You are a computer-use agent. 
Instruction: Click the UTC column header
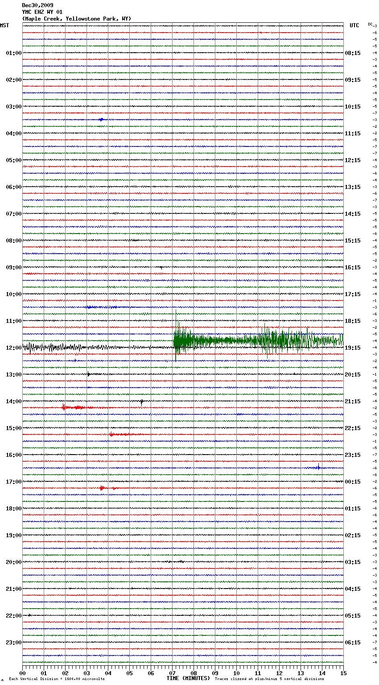click(354, 25)
